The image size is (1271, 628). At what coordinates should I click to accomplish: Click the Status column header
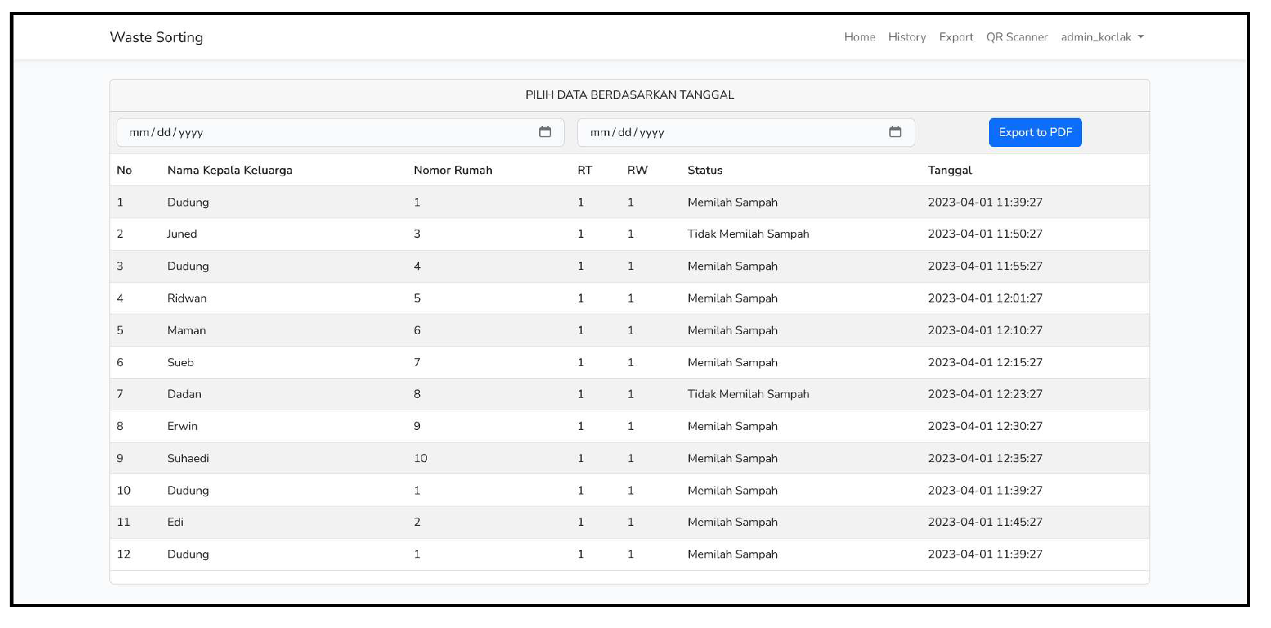(x=705, y=170)
